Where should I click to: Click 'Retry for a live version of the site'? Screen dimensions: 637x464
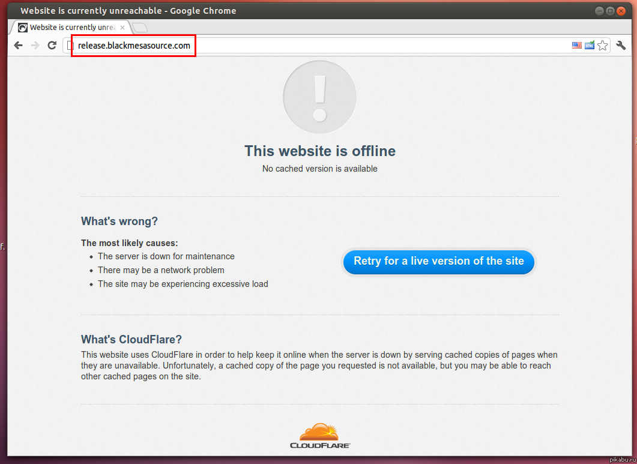pyautogui.click(x=439, y=261)
